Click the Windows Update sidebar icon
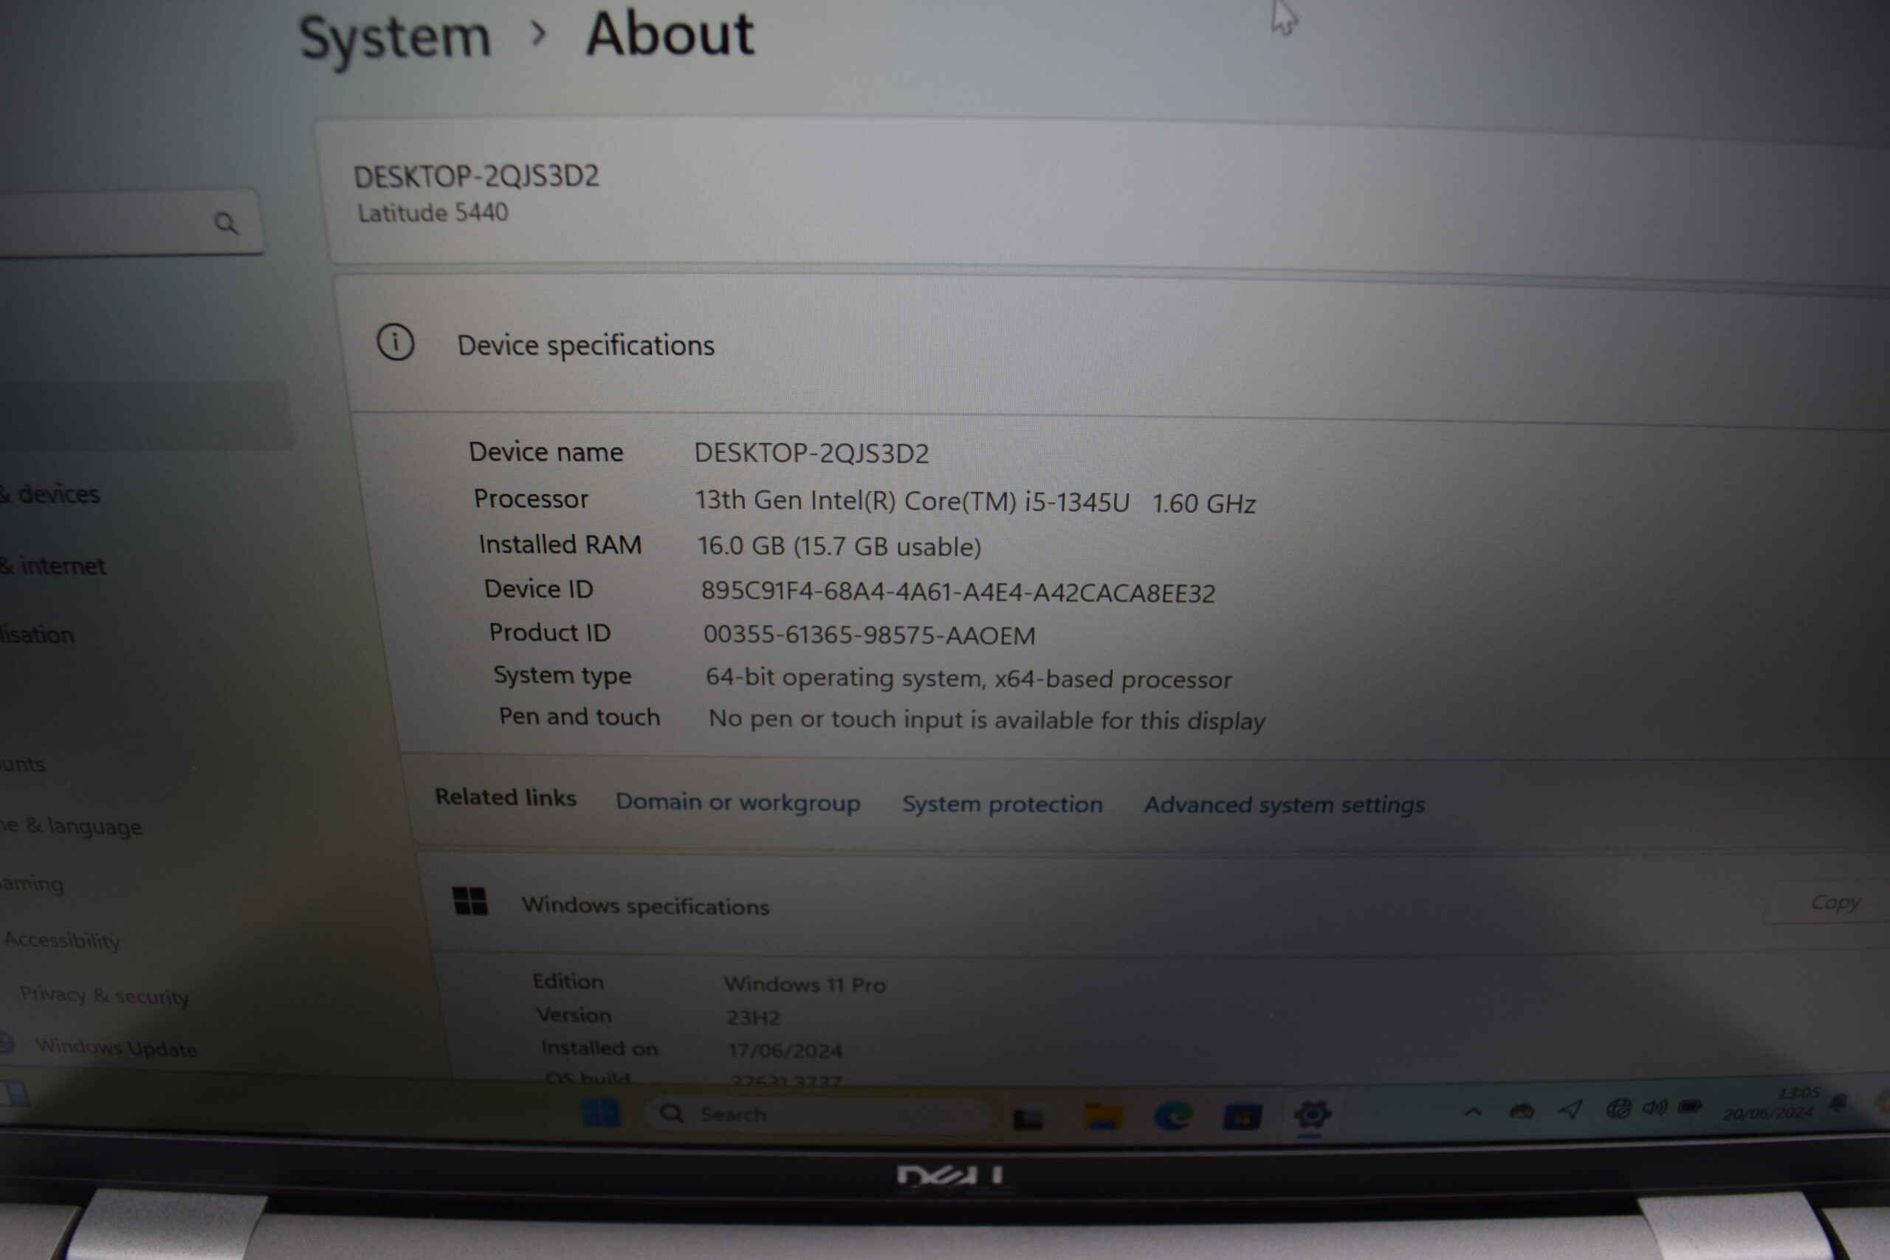1890x1260 pixels. [x=7, y=1043]
